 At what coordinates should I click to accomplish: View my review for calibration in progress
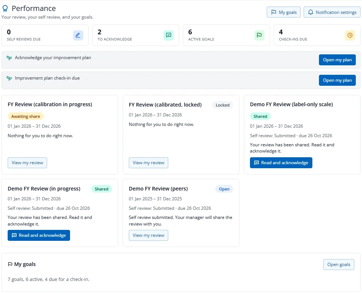pyautogui.click(x=27, y=163)
